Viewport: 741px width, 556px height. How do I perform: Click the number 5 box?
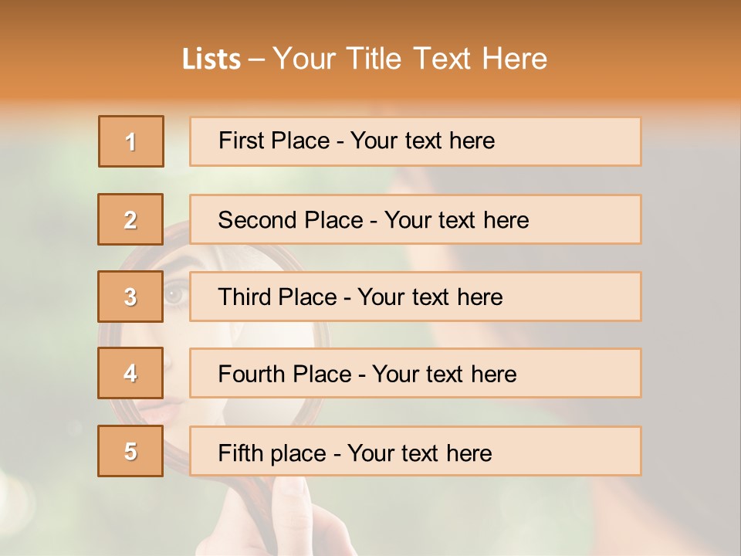131,451
